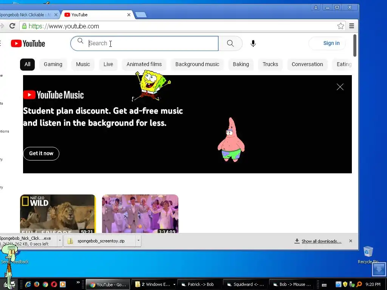Click the address bar URL
The width and height of the screenshot is (387, 290).
tap(63, 26)
